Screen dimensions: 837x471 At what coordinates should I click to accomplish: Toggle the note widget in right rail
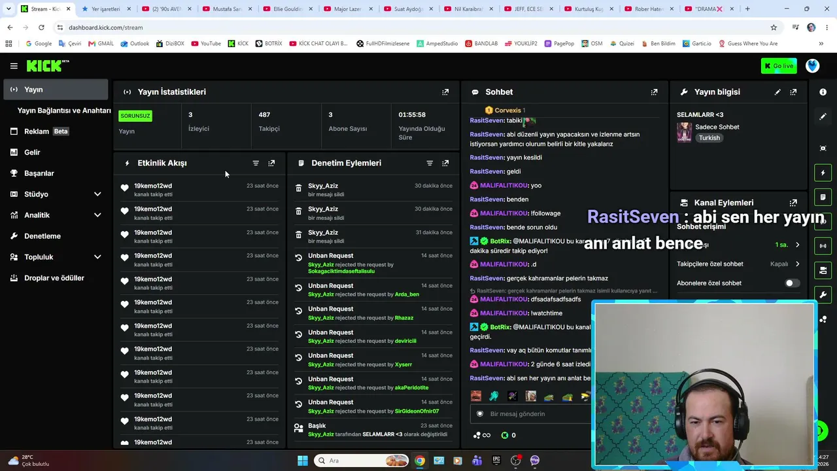tap(823, 197)
